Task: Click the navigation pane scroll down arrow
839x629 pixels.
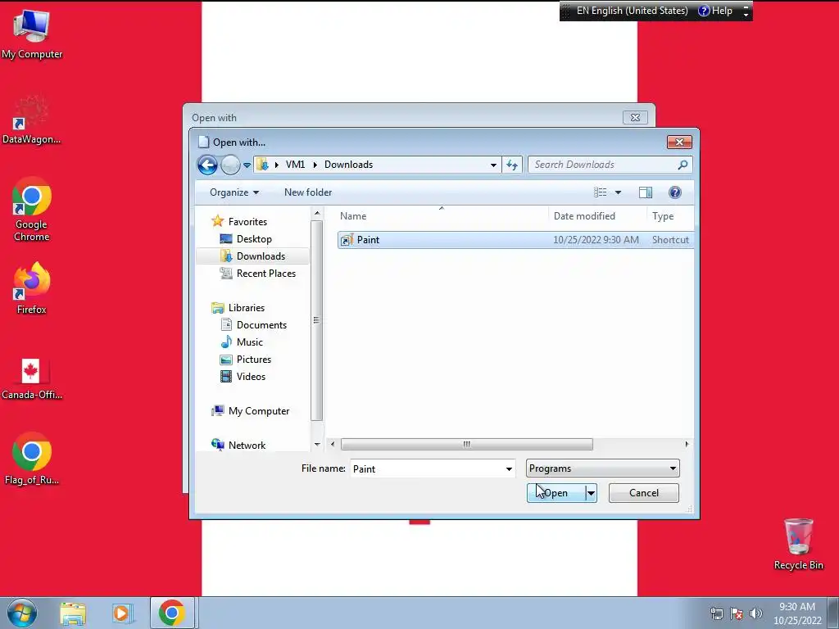Action: (x=317, y=445)
